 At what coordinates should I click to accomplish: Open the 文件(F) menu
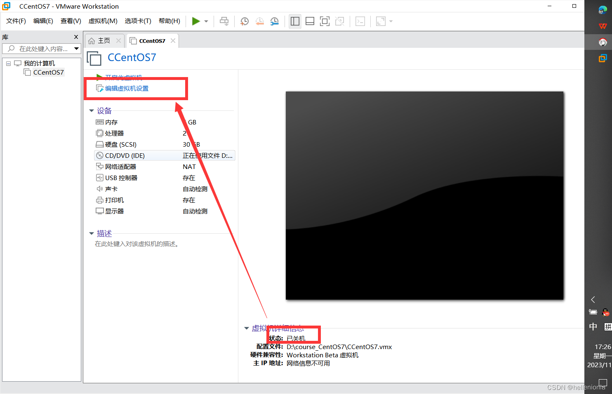(16, 21)
